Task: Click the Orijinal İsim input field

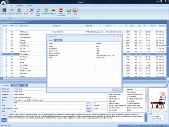Action: pyautogui.click(x=60, y=89)
